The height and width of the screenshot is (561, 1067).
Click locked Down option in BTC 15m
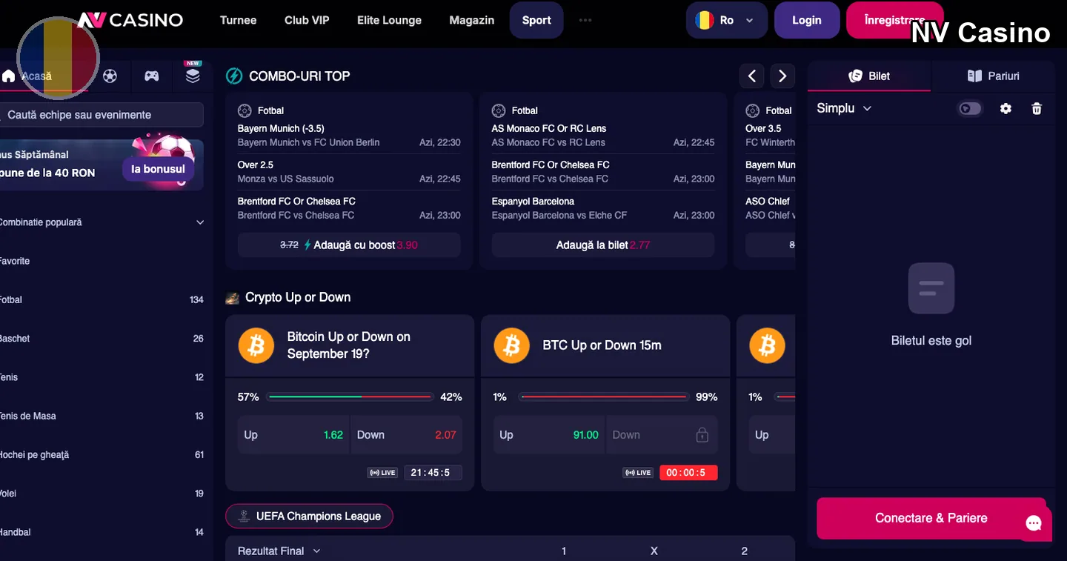click(662, 435)
